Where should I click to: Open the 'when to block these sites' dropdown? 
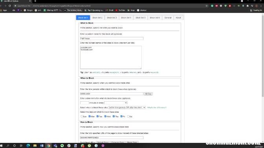tap(127, 108)
